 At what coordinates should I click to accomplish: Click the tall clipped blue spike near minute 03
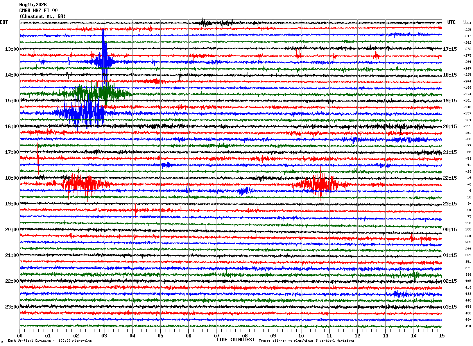[x=104, y=55]
